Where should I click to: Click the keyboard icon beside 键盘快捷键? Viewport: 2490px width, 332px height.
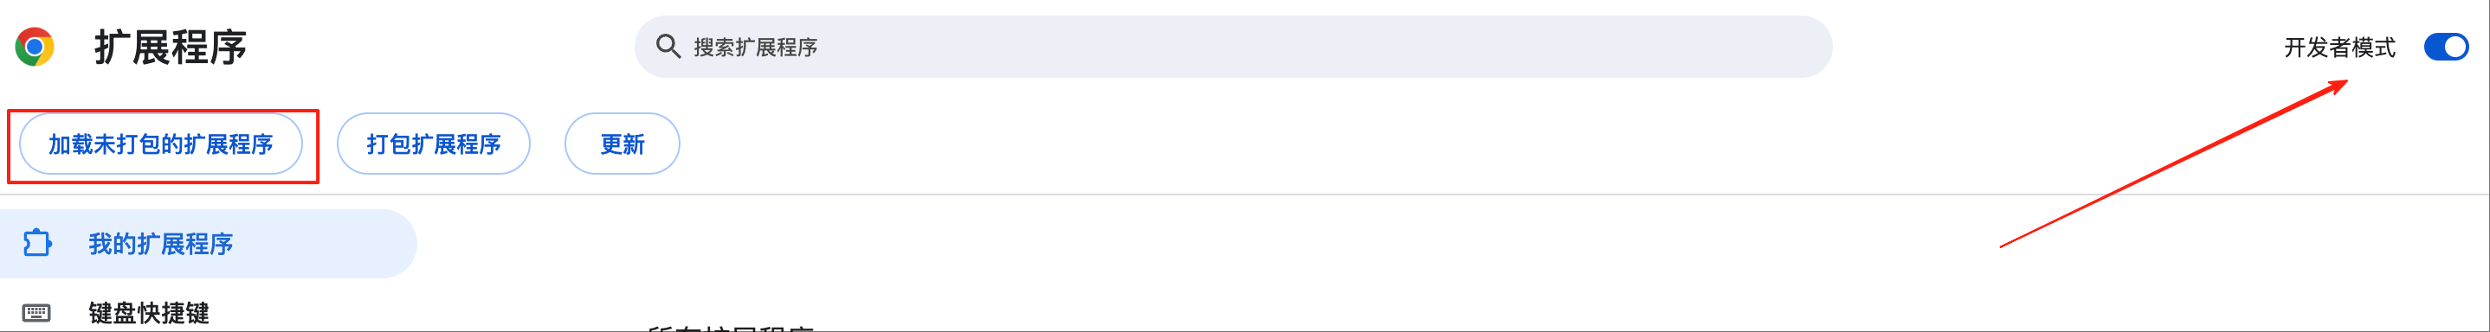36,313
